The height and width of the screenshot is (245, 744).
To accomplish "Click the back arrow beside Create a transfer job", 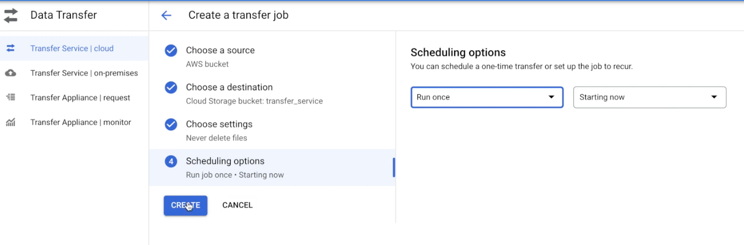I will pyautogui.click(x=166, y=16).
